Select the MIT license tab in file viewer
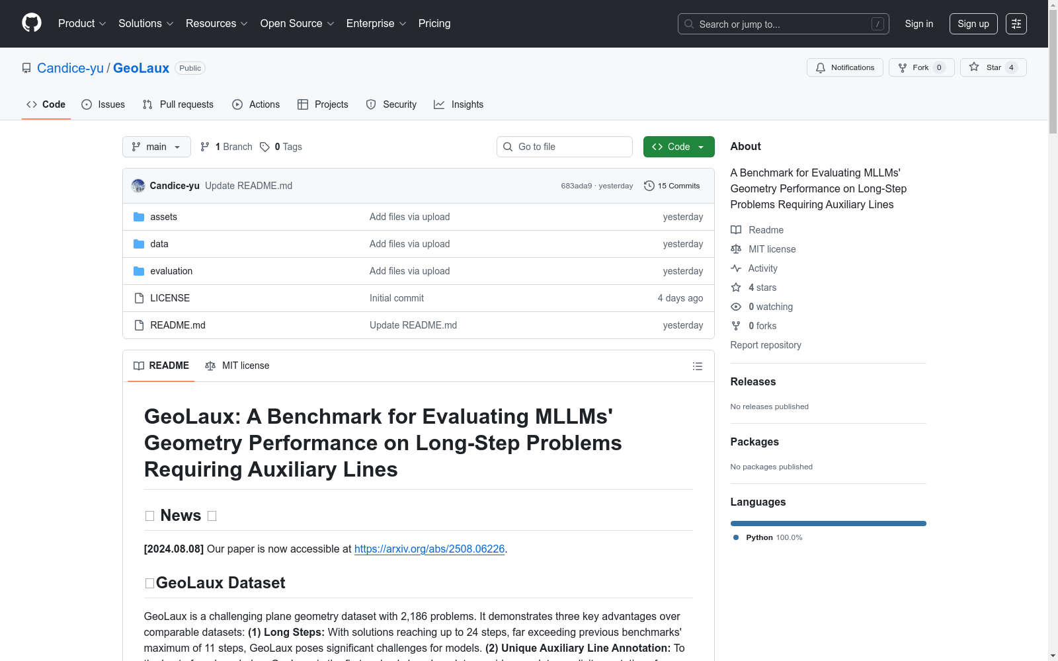1058x661 pixels. (x=237, y=366)
